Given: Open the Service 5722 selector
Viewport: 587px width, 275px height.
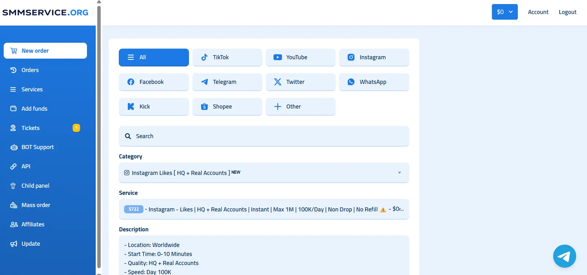Looking at the screenshot, I should (x=264, y=209).
